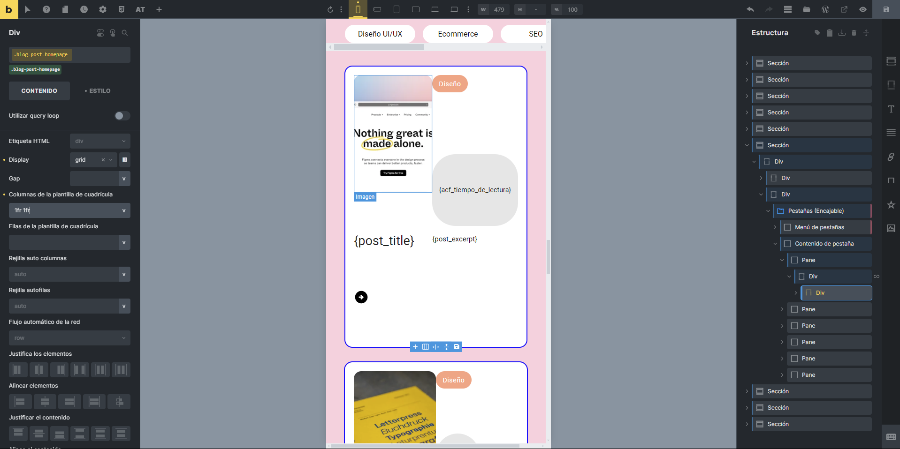900x449 pixels.
Task: Click the black arrow circle in post card
Action: (361, 297)
